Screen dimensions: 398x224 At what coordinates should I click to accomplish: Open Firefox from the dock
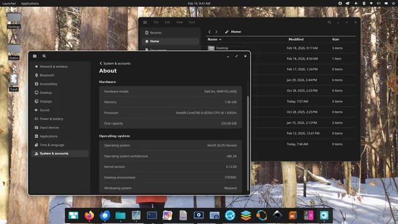tap(89, 215)
